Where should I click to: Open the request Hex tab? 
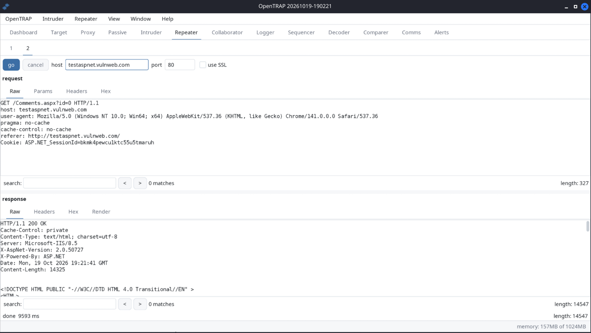105,91
